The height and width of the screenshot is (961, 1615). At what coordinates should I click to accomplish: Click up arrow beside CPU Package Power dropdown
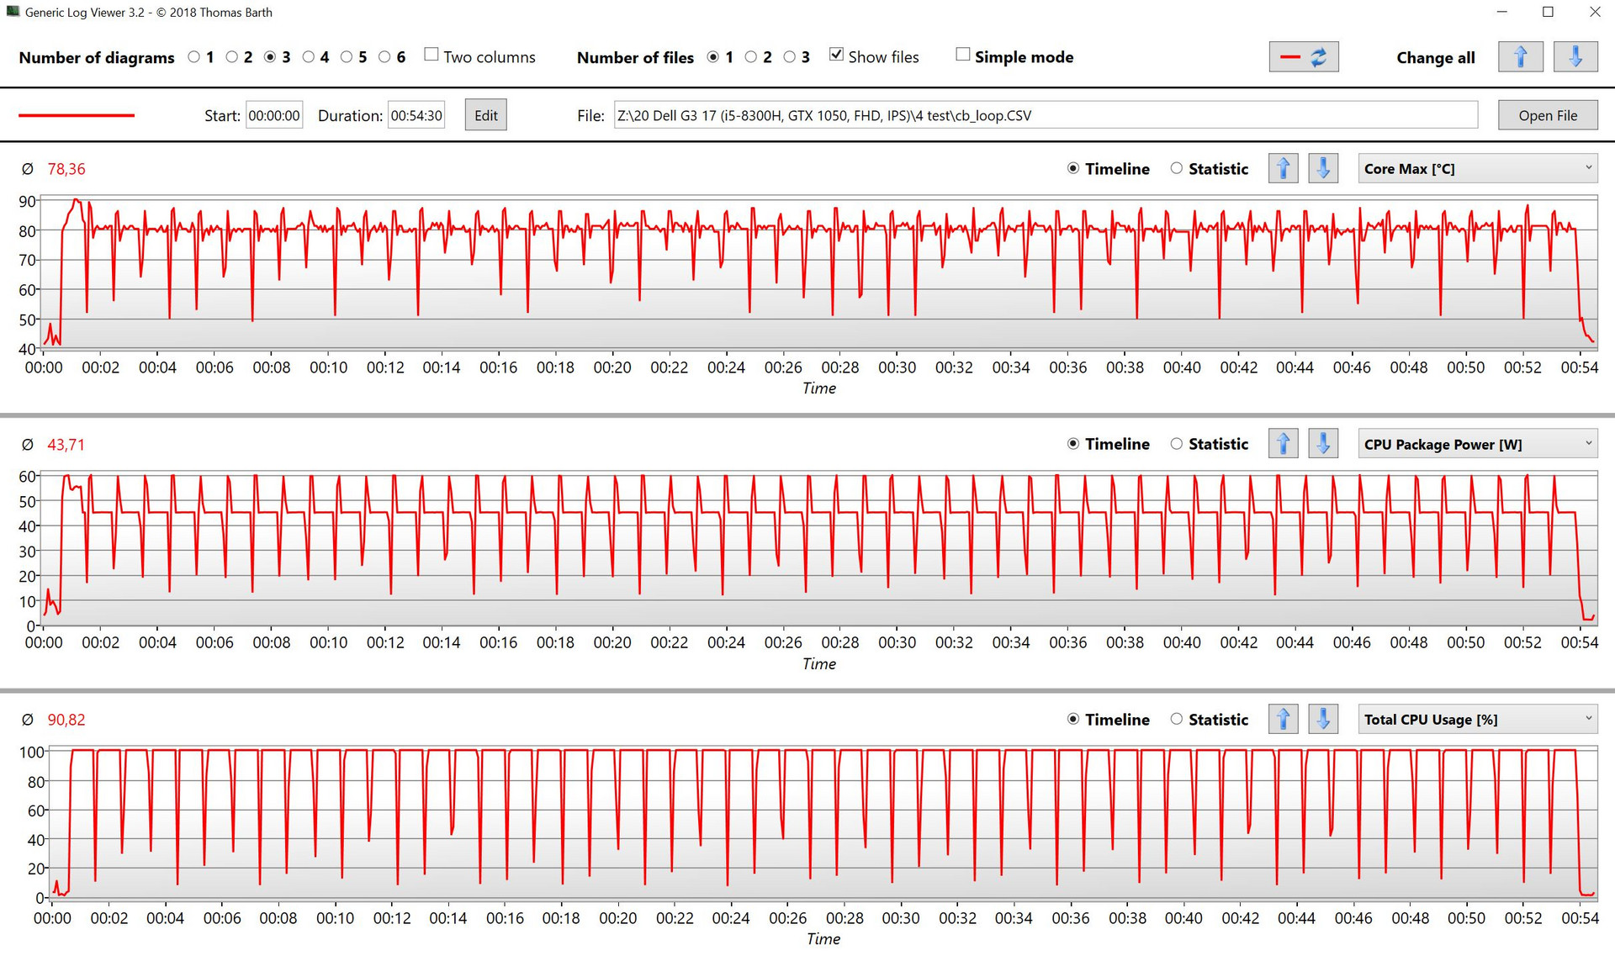pyautogui.click(x=1283, y=444)
